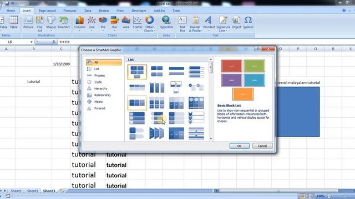
Task: Select the Relationship SmartArt category
Action: click(x=104, y=95)
